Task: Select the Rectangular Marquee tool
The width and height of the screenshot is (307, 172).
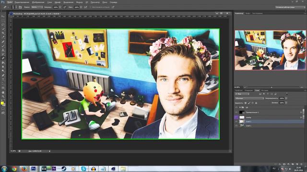Action: coord(3,20)
